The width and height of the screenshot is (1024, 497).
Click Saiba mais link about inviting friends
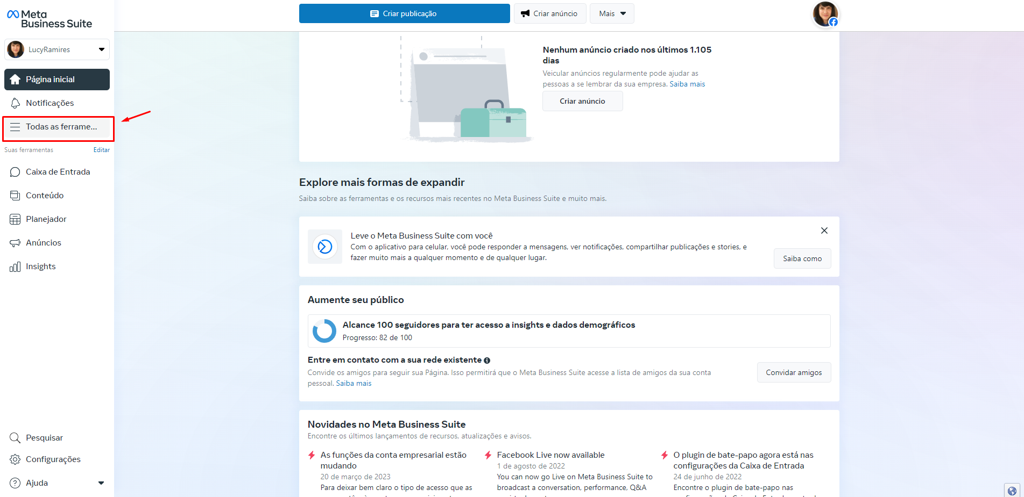coord(354,383)
